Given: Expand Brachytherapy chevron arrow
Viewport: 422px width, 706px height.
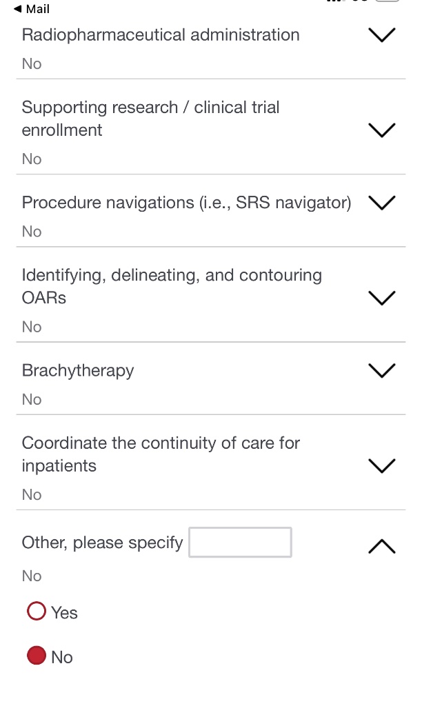Looking at the screenshot, I should 382,370.
